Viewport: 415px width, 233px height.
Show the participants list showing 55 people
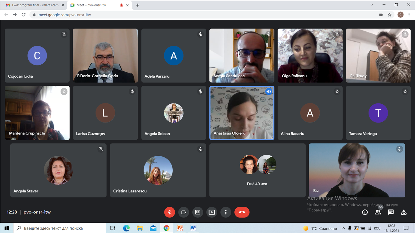[x=378, y=212]
